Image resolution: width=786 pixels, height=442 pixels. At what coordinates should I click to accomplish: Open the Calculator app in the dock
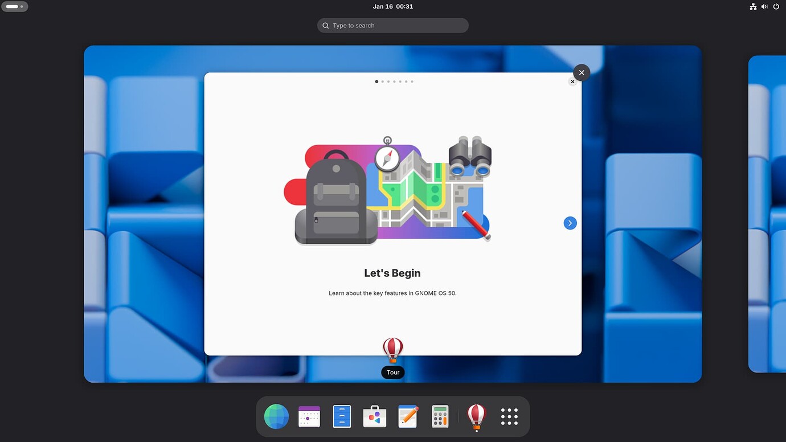point(440,417)
